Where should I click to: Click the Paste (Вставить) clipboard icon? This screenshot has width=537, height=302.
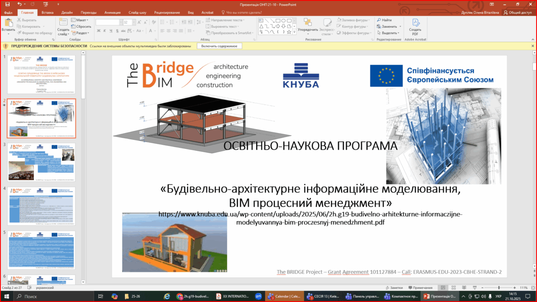point(8,24)
